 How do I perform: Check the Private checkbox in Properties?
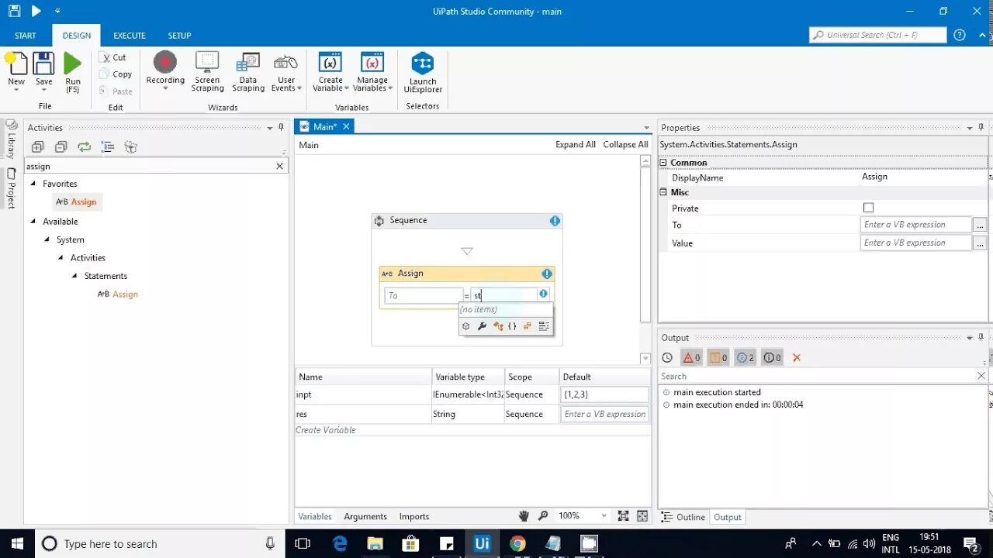coord(868,208)
